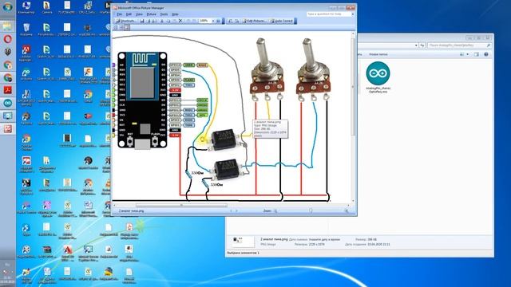511x287 pixels.
Task: Toggle the preview pane icon in Explorer
Action: (477, 54)
